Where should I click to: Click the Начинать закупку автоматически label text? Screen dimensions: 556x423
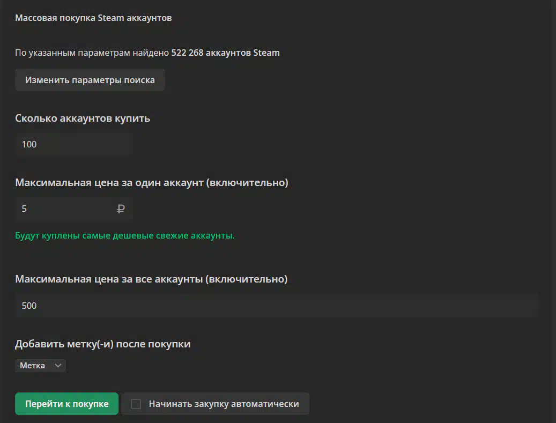[224, 404]
